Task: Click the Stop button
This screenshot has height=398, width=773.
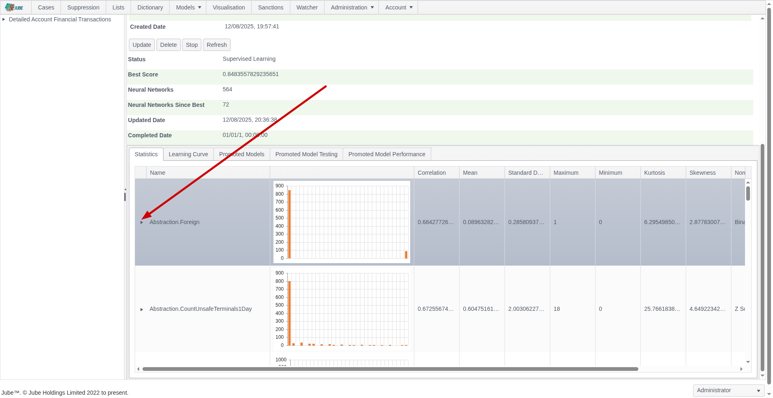Action: point(191,45)
